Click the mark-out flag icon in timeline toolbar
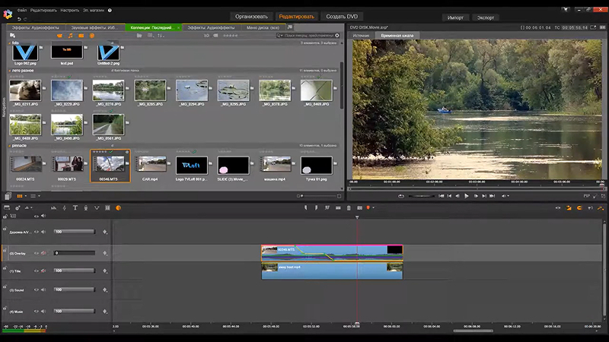609x342 pixels. [x=316, y=207]
